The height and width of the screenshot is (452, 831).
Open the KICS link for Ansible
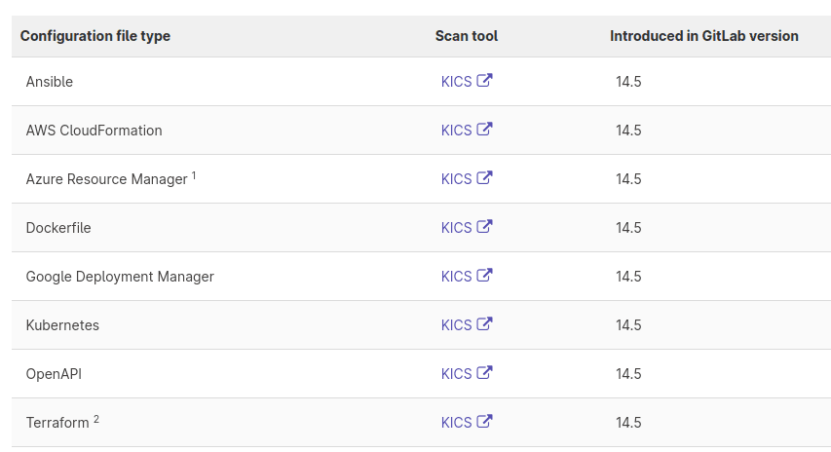coord(456,82)
